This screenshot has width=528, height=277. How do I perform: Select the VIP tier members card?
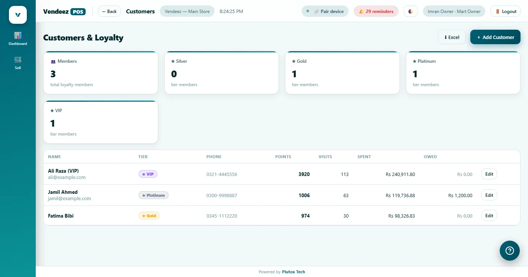(101, 122)
